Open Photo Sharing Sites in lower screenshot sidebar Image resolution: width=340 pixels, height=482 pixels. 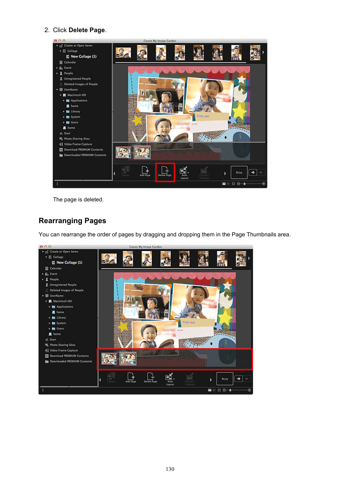(62, 345)
